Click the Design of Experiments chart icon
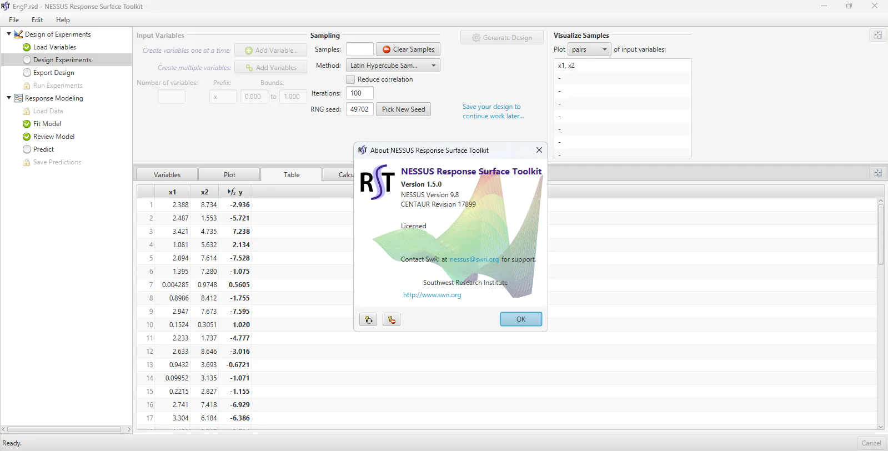888x451 pixels. coord(18,34)
